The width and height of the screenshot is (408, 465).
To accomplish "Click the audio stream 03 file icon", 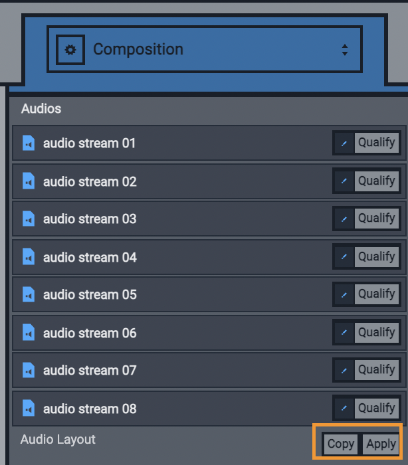I will 29,219.
